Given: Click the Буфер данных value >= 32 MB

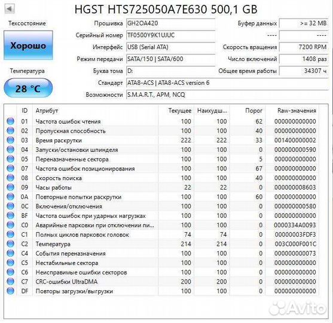Looking at the screenshot, I should [304, 23].
